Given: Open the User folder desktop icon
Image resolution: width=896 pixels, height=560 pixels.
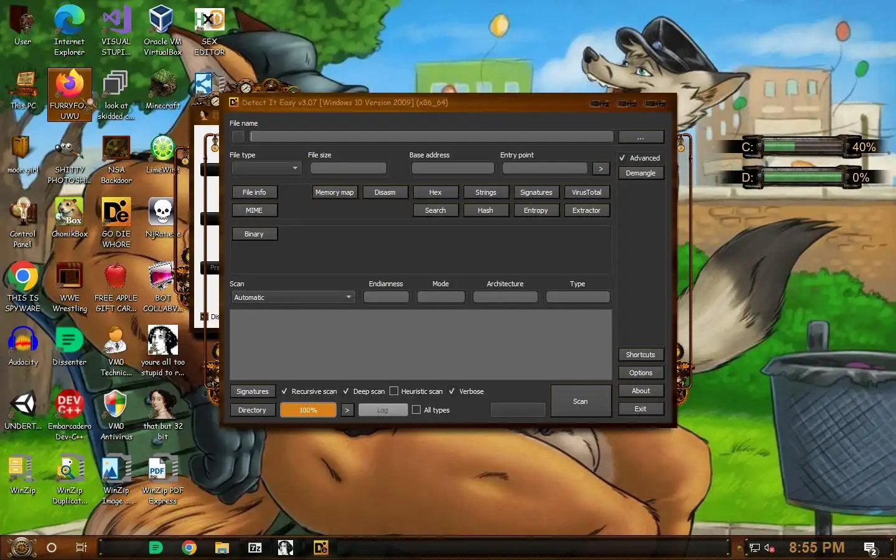Looking at the screenshot, I should [23, 26].
